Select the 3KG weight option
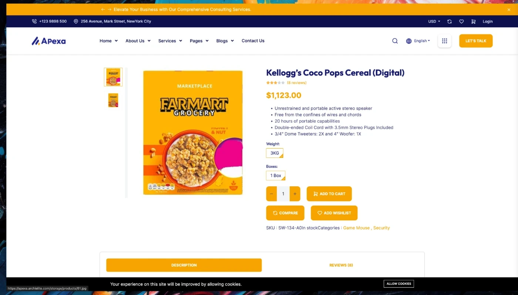Viewport: 518px width, 295px height. (275, 153)
